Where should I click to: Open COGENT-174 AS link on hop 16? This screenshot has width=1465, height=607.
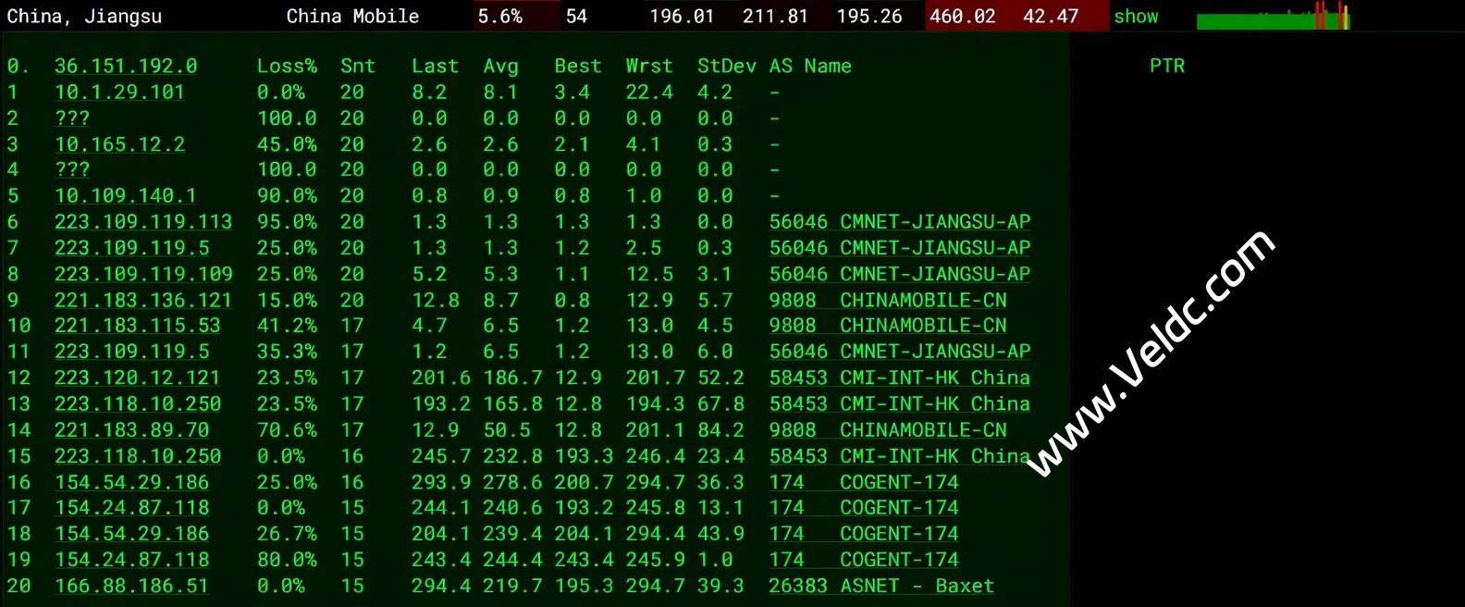(x=863, y=482)
